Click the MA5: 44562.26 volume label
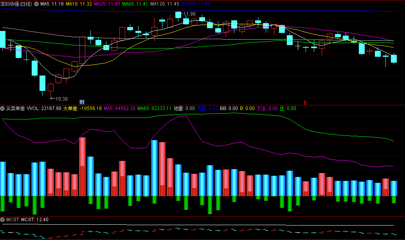 (119, 108)
